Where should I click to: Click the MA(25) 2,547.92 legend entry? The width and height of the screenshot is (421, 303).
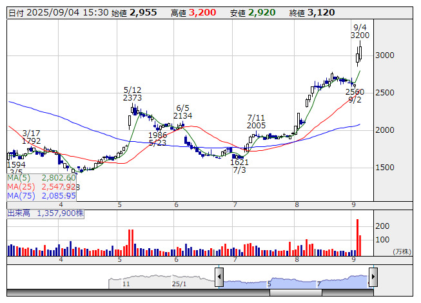pyautogui.click(x=41, y=187)
